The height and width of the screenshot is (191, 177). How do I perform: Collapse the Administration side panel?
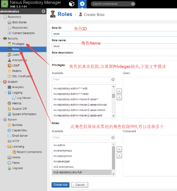pos(43,11)
